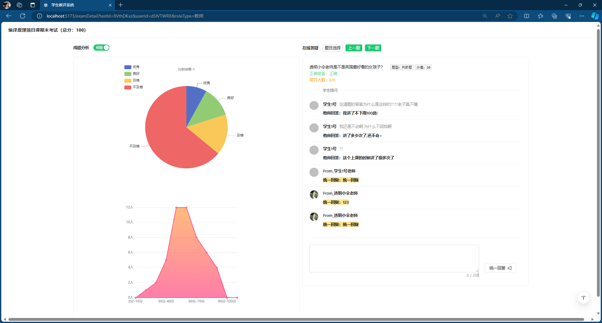Close the 学生教评系统 tab
This screenshot has width=602, height=323.
coord(110,5)
